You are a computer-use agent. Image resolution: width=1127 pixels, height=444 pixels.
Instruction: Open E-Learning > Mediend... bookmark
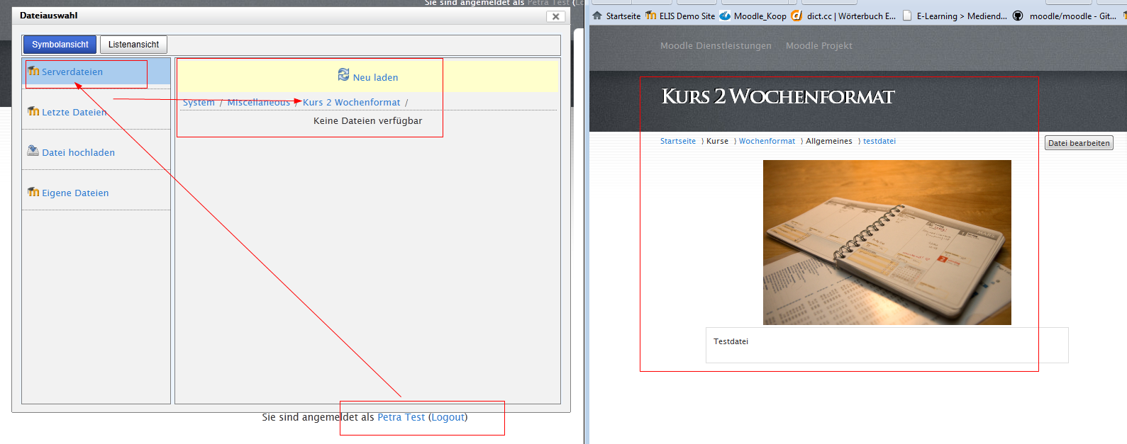[x=962, y=16]
